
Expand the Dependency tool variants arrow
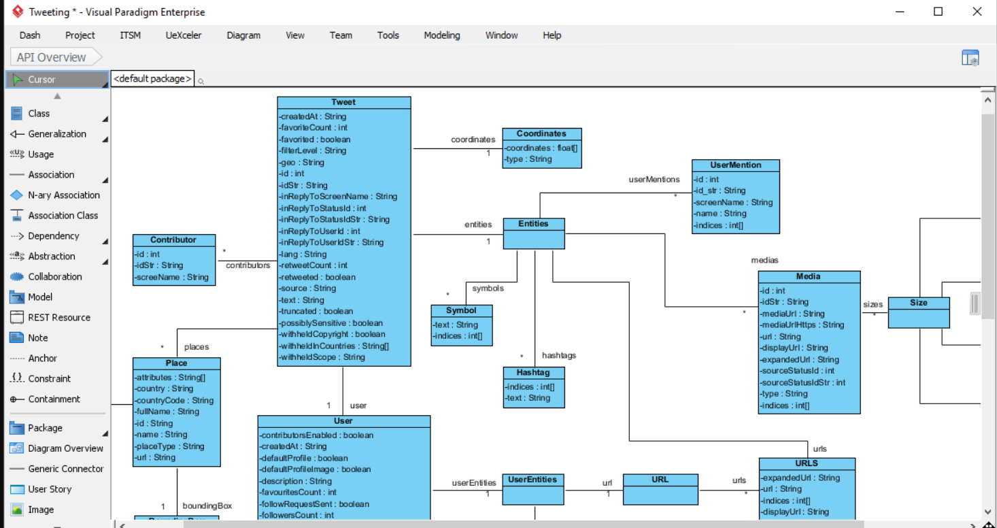pyautogui.click(x=105, y=242)
